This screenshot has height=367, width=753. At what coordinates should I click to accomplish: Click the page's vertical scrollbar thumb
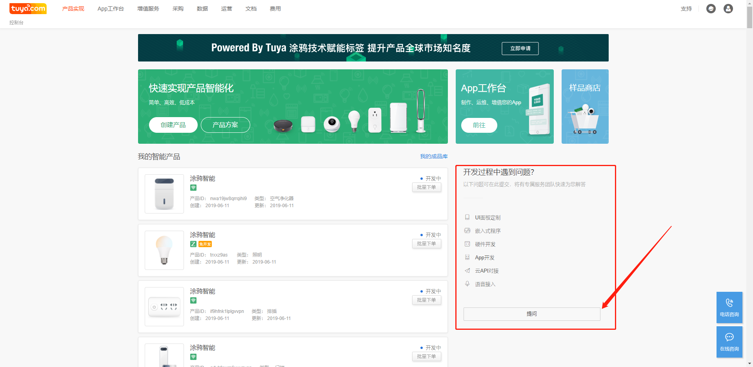click(749, 17)
